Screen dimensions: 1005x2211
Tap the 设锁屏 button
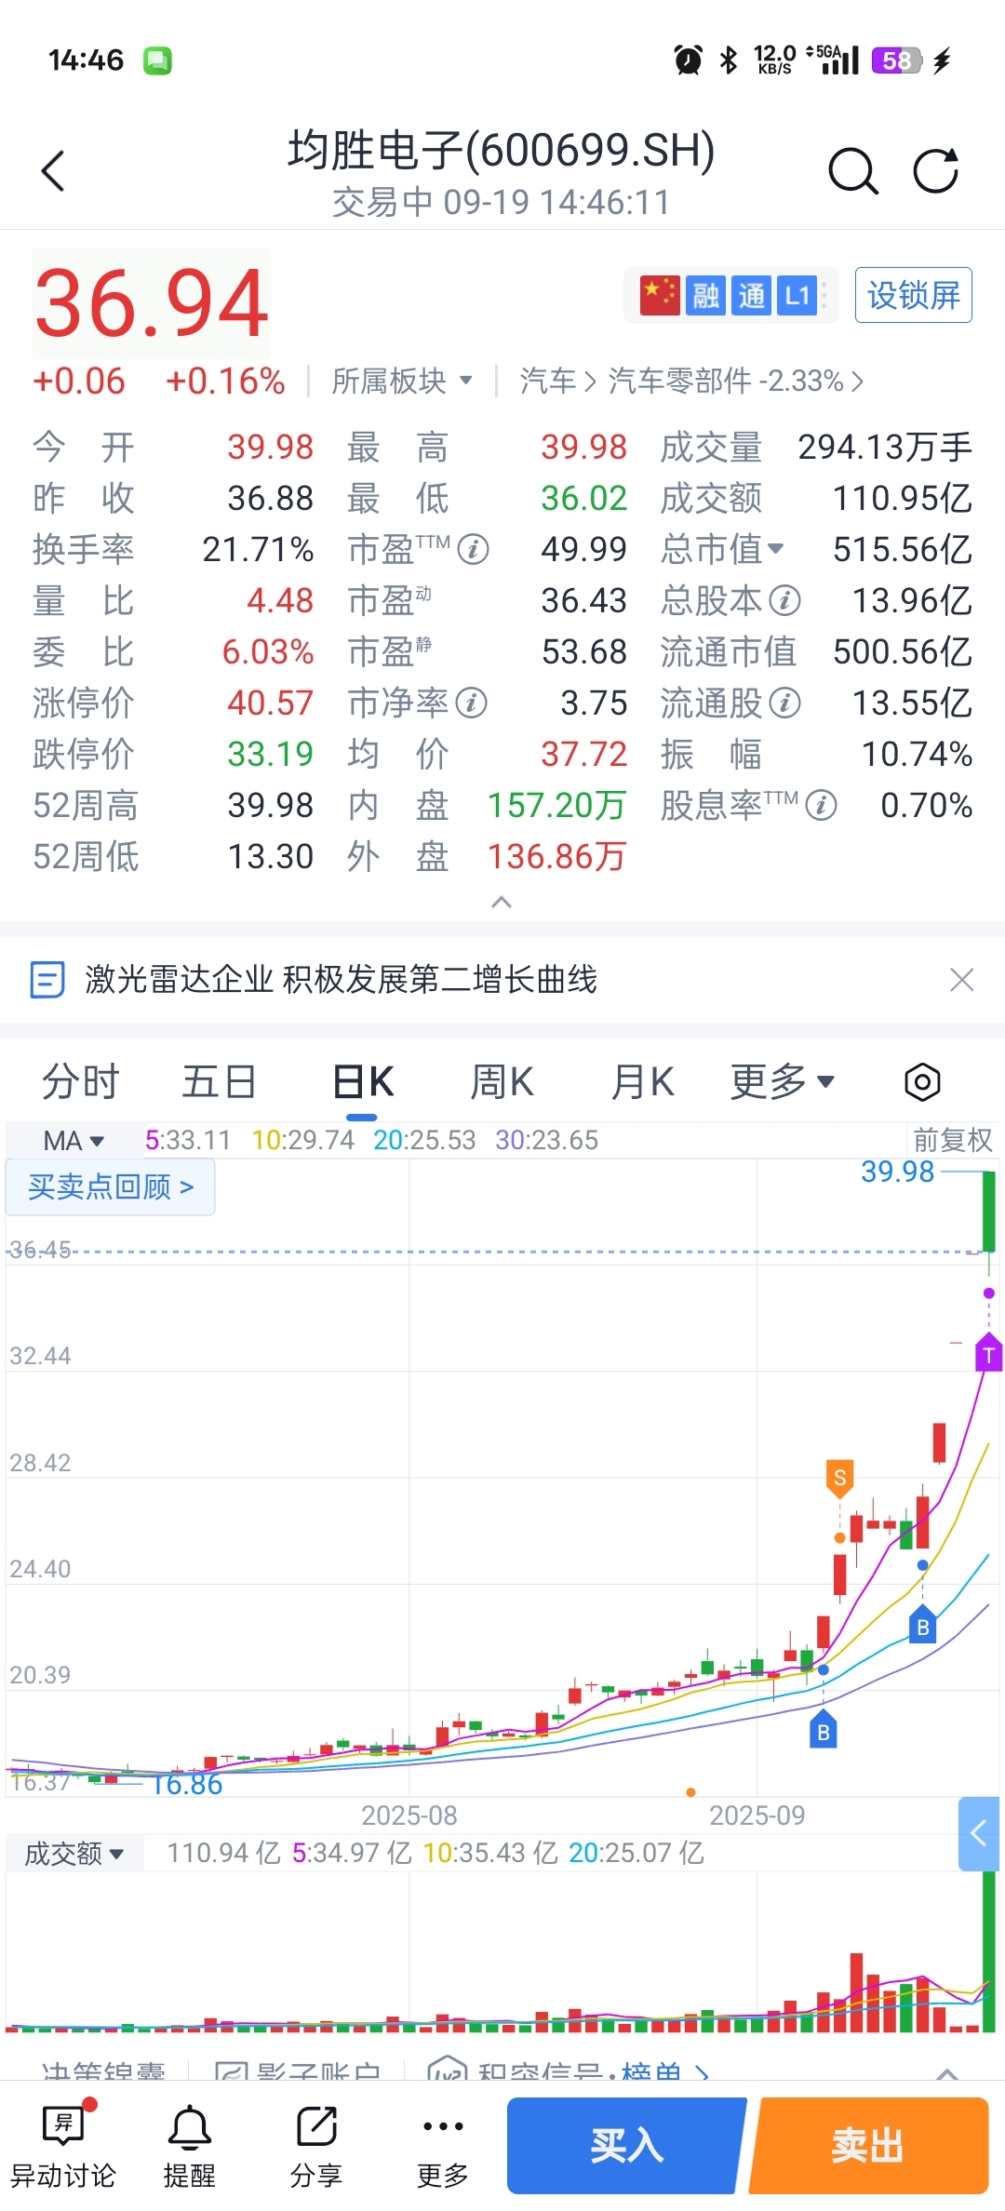coord(914,295)
